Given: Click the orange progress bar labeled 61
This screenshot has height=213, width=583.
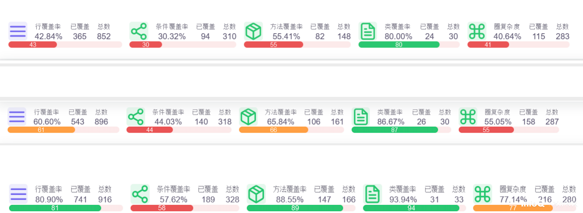Looking at the screenshot, I should pyautogui.click(x=41, y=130).
